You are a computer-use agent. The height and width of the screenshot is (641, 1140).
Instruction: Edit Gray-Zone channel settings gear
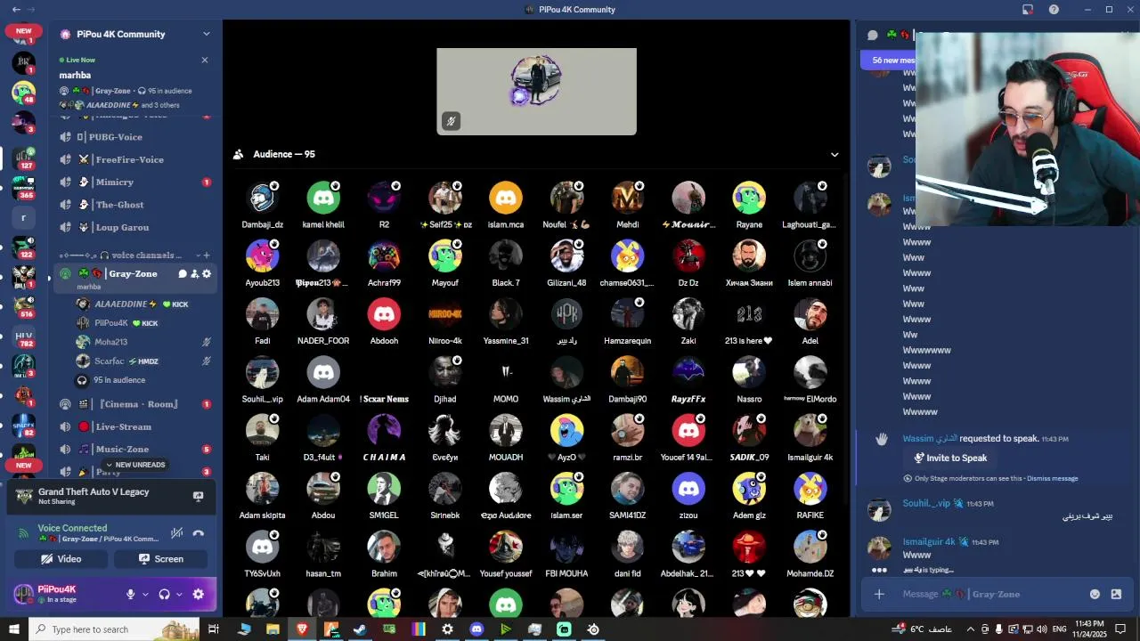point(207,274)
